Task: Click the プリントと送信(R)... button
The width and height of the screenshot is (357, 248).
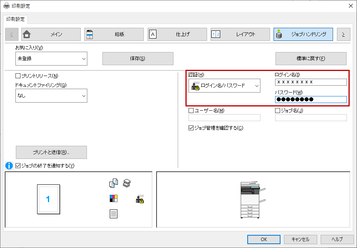Action: click(x=51, y=152)
